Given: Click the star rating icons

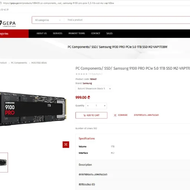Looking at the screenshot, I should click(x=82, y=74).
